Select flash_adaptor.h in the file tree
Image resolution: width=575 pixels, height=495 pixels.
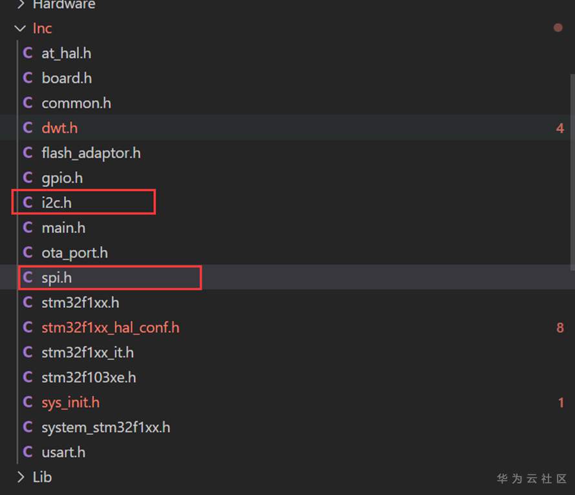click(91, 153)
